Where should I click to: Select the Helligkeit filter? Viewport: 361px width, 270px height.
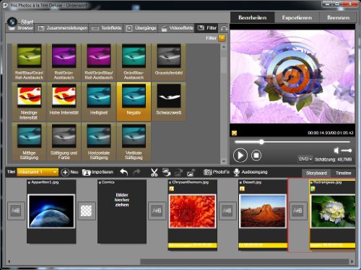pos(99,102)
